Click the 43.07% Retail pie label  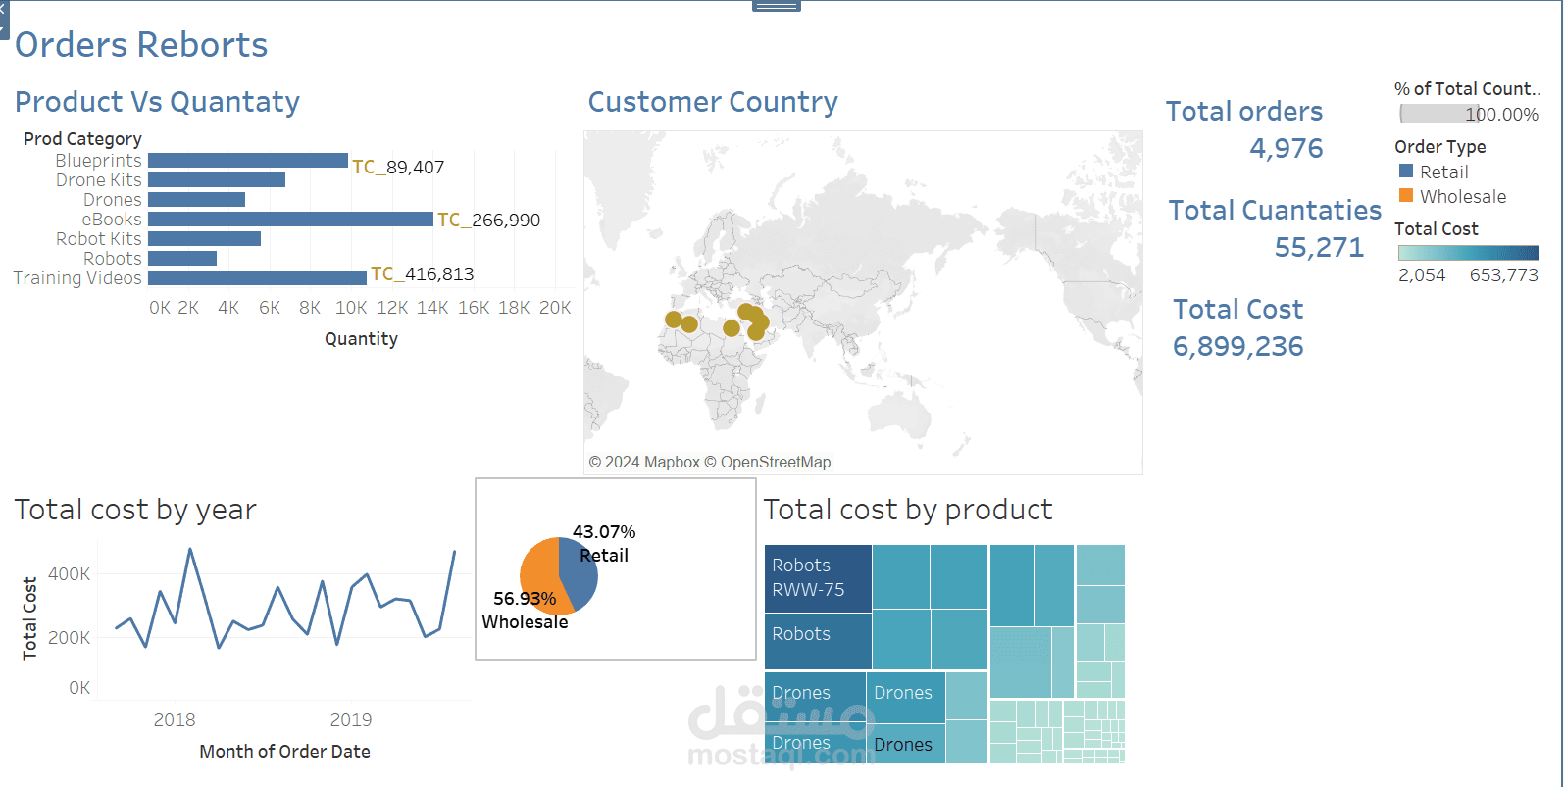(604, 544)
